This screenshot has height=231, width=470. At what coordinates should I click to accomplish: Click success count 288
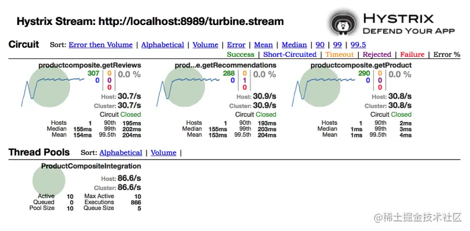tap(228, 73)
